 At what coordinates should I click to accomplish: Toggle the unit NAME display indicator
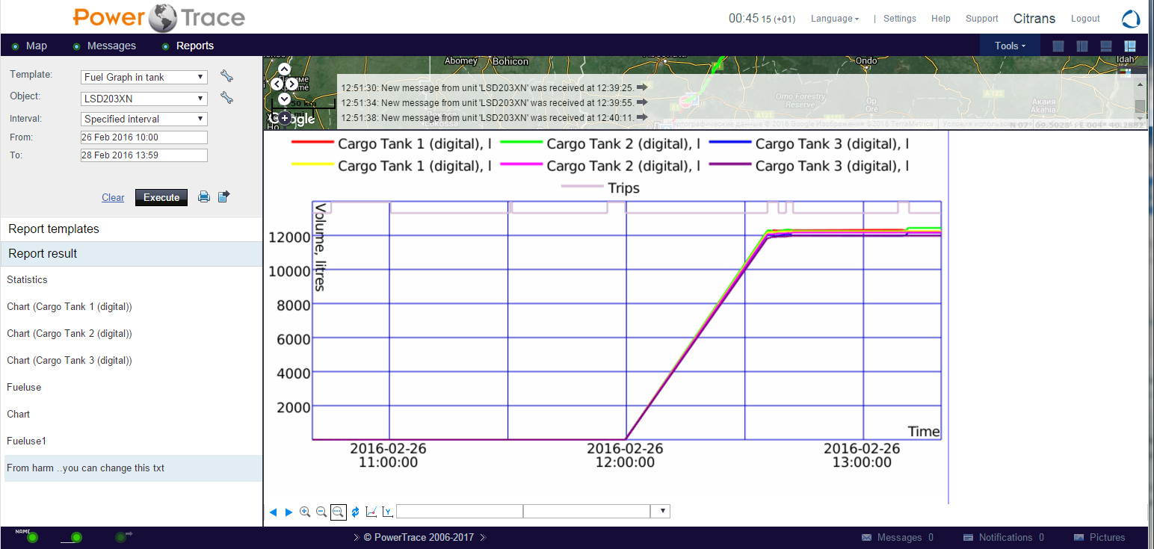coord(31,537)
